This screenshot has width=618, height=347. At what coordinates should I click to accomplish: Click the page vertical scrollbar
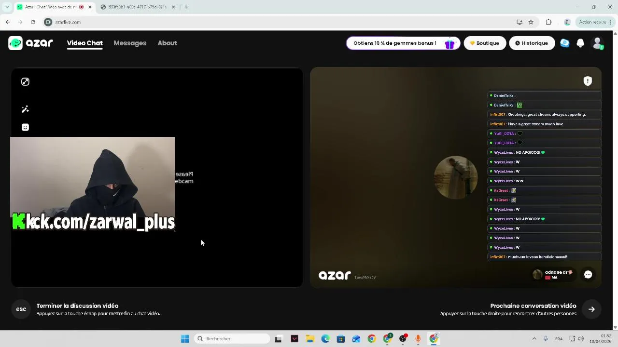(615, 180)
